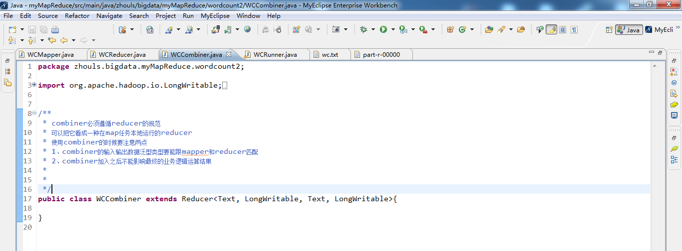
Task: Click the Print toolbar icon
Action: (55, 30)
